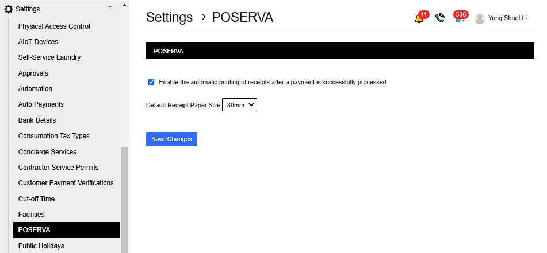The width and height of the screenshot is (547, 253).
Task: Navigate to Public Holidays settings
Action: tap(41, 246)
